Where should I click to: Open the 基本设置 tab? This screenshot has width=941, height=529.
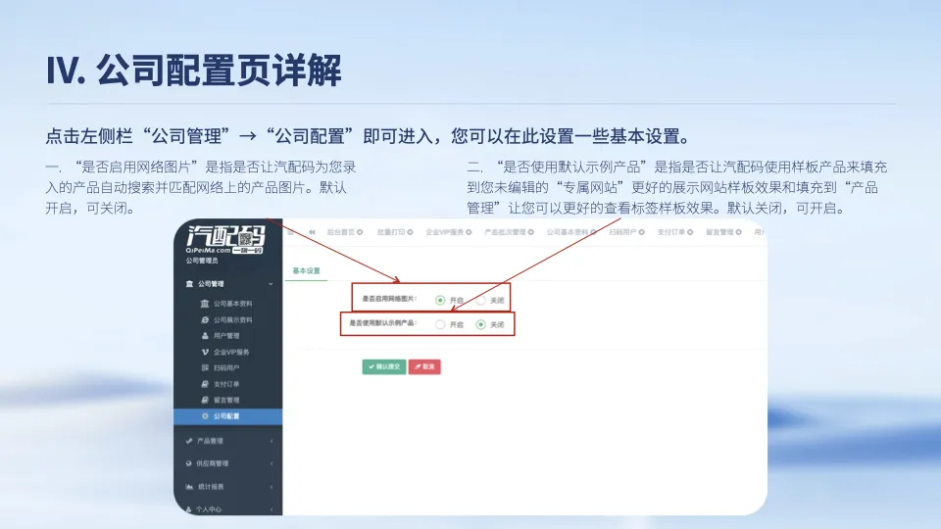(x=306, y=270)
